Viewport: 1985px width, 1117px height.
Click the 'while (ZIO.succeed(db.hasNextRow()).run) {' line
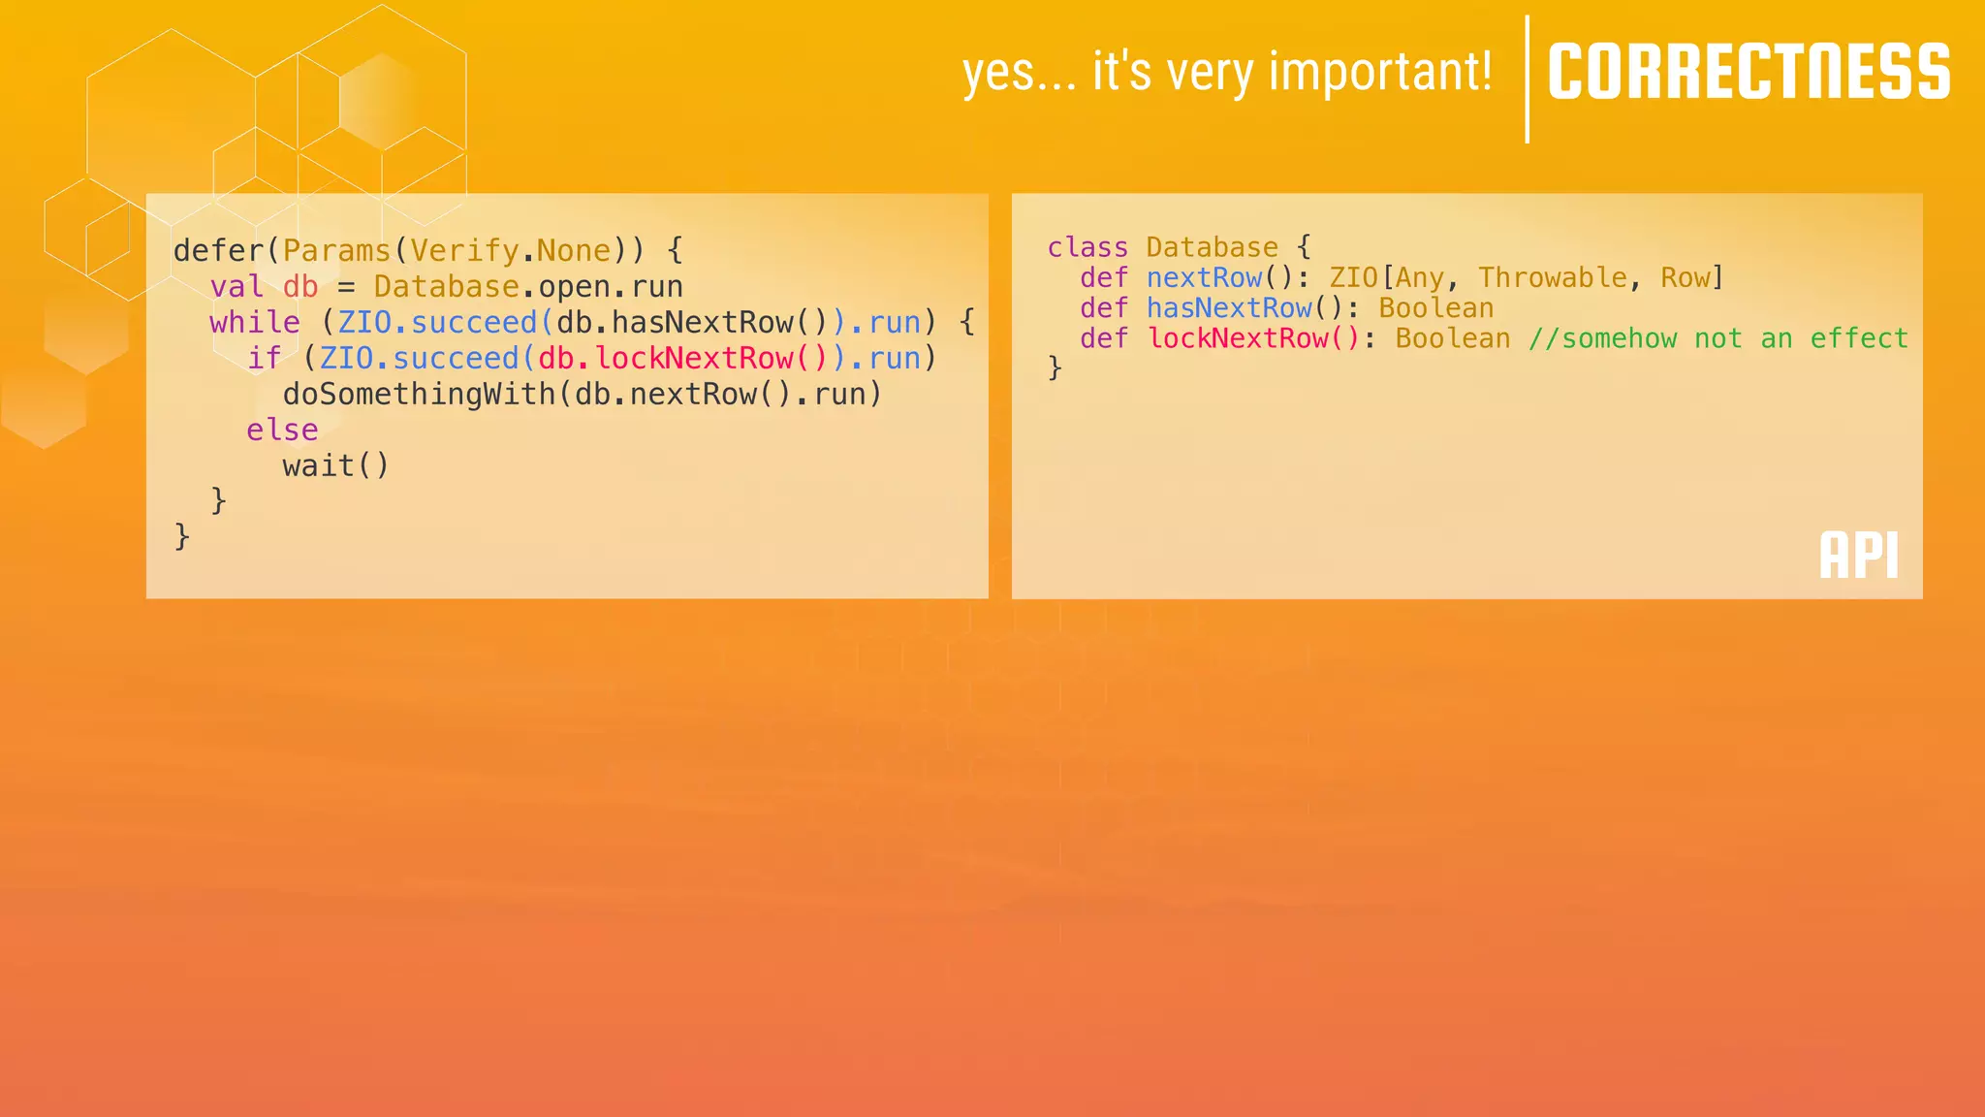[592, 322]
